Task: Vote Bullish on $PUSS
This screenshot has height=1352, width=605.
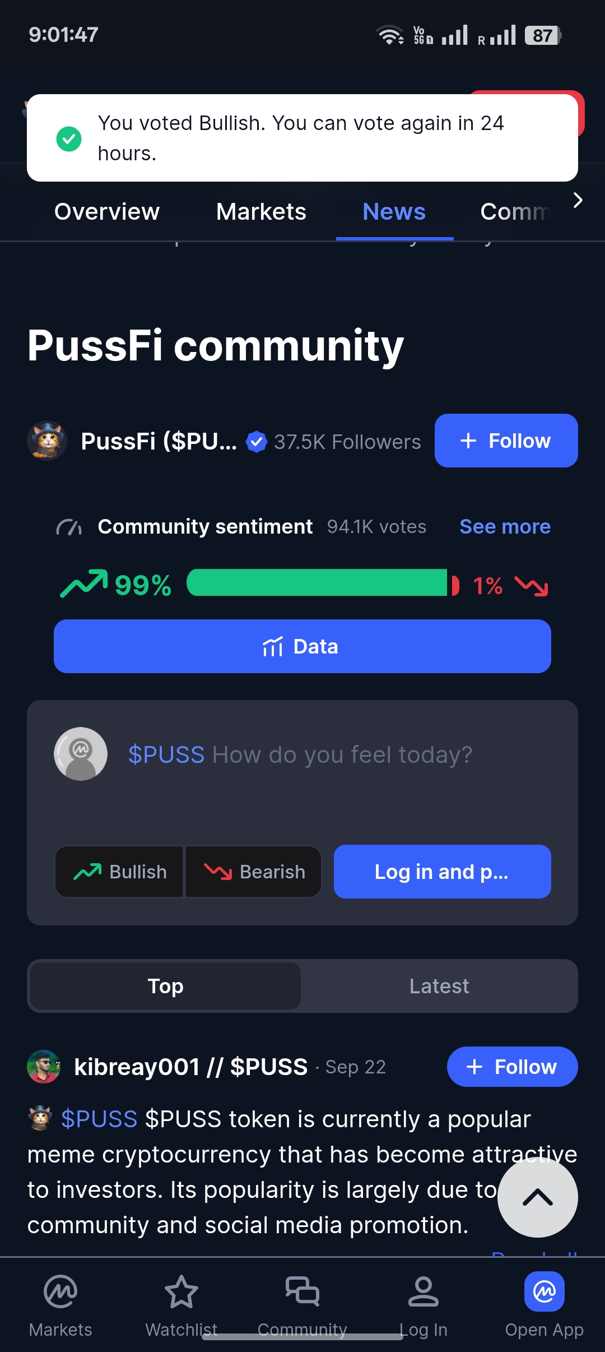Action: (119, 872)
